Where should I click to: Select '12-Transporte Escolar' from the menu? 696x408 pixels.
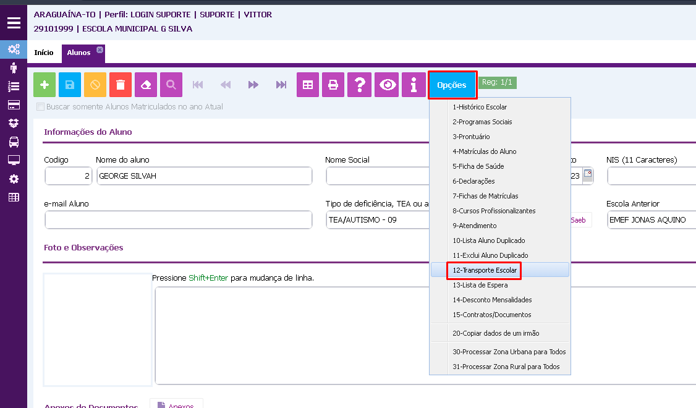coord(485,270)
